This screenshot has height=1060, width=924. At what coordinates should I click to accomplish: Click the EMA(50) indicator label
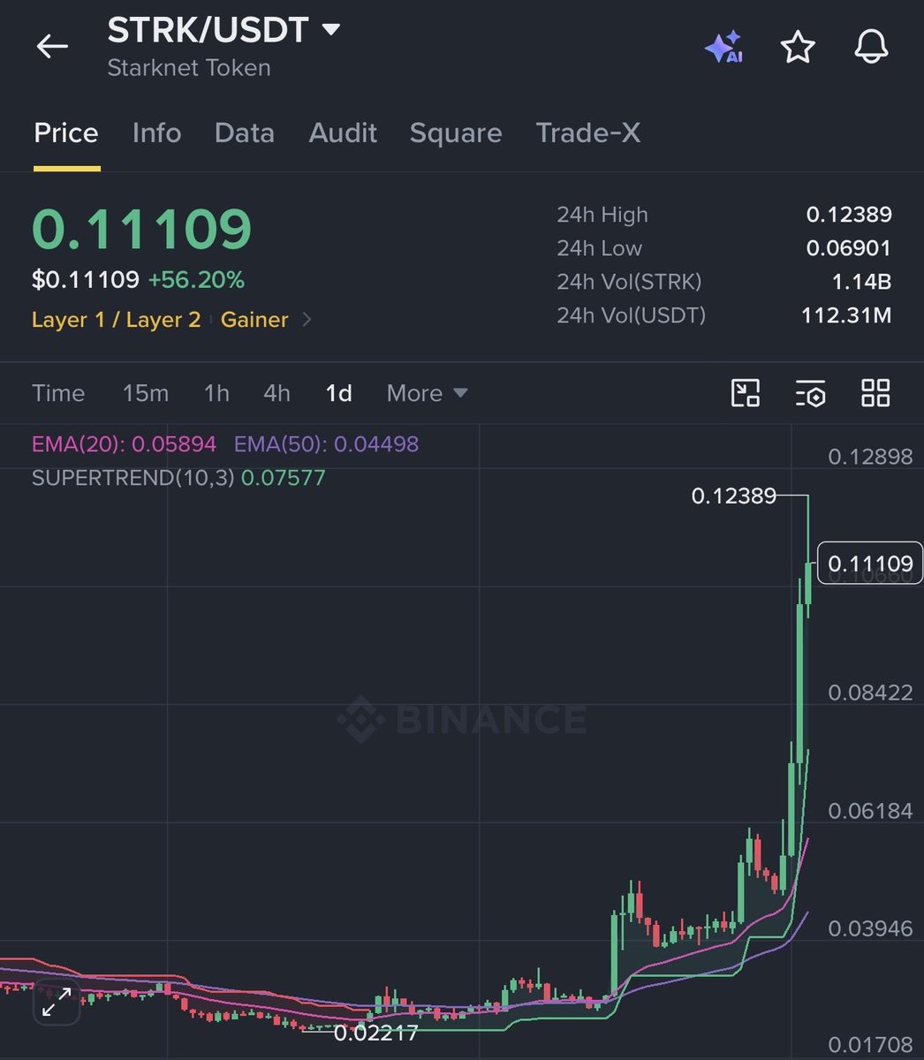[x=326, y=443]
